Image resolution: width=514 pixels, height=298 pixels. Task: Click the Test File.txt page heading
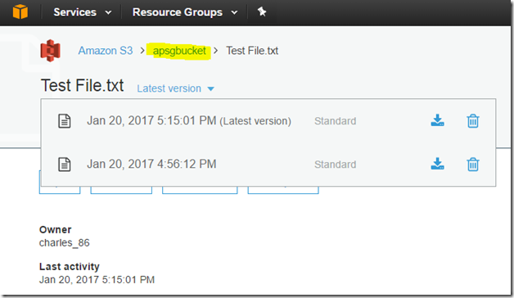83,86
